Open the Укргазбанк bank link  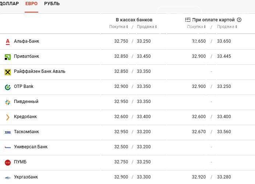pos(26,177)
